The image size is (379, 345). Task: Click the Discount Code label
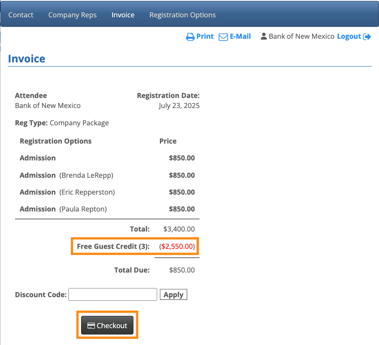click(x=41, y=295)
